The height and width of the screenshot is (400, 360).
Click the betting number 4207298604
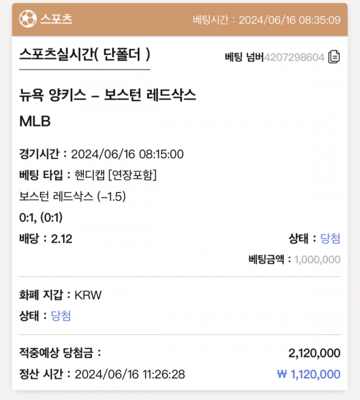pos(294,58)
